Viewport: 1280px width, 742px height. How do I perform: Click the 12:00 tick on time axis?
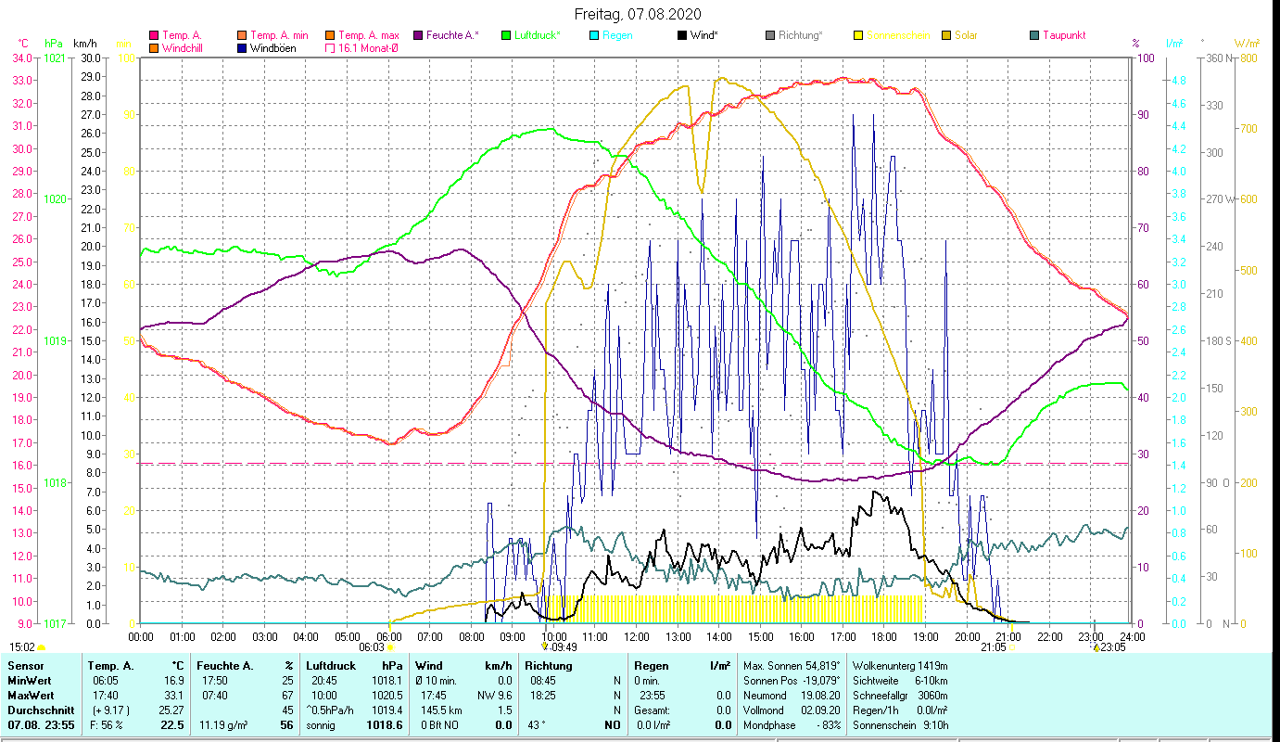pos(637,636)
